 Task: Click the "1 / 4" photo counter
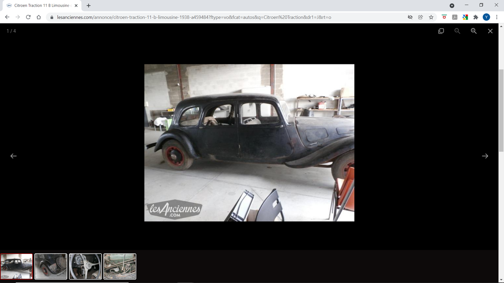coord(11,31)
